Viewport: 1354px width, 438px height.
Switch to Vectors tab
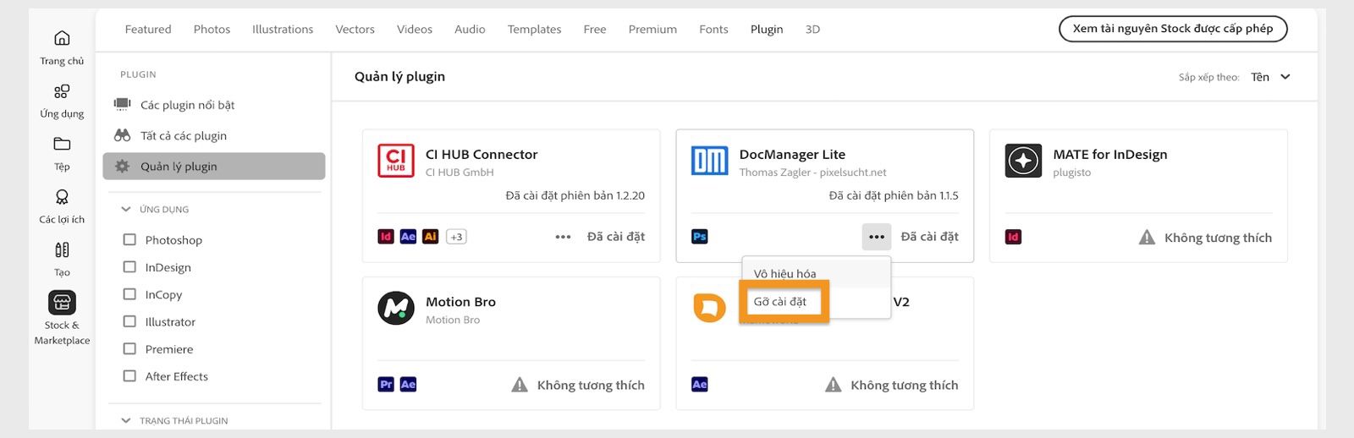pos(355,29)
